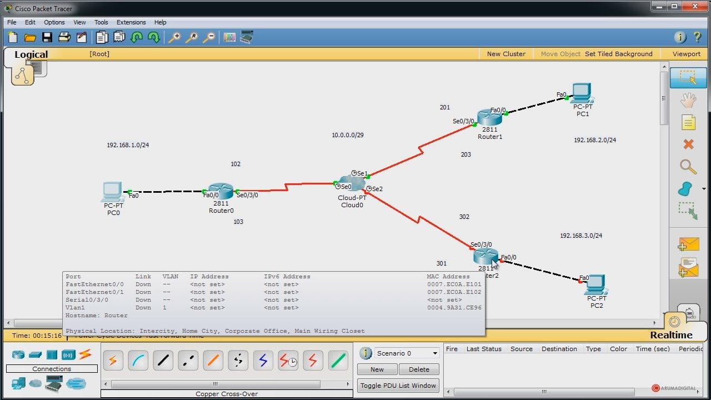The width and height of the screenshot is (711, 400).
Task: Choose the Resize Shape tool
Action: 688,211
